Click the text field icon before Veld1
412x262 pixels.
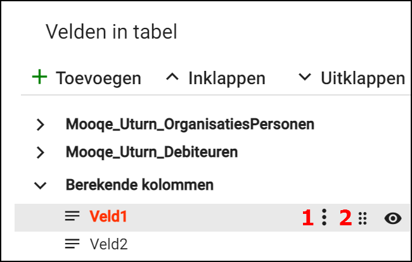point(72,216)
